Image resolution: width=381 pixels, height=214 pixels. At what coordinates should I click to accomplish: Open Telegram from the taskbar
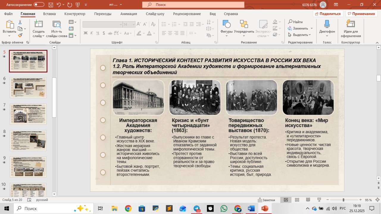click(x=197, y=208)
